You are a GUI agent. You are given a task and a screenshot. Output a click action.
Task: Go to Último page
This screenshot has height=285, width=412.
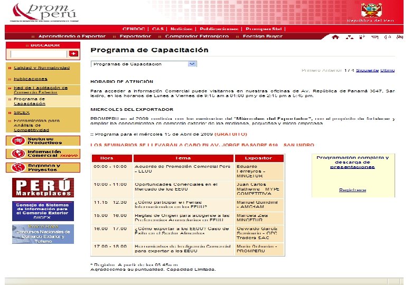pyautogui.click(x=387, y=70)
